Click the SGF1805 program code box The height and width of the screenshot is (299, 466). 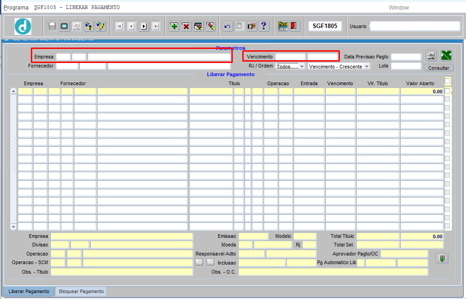coord(325,26)
